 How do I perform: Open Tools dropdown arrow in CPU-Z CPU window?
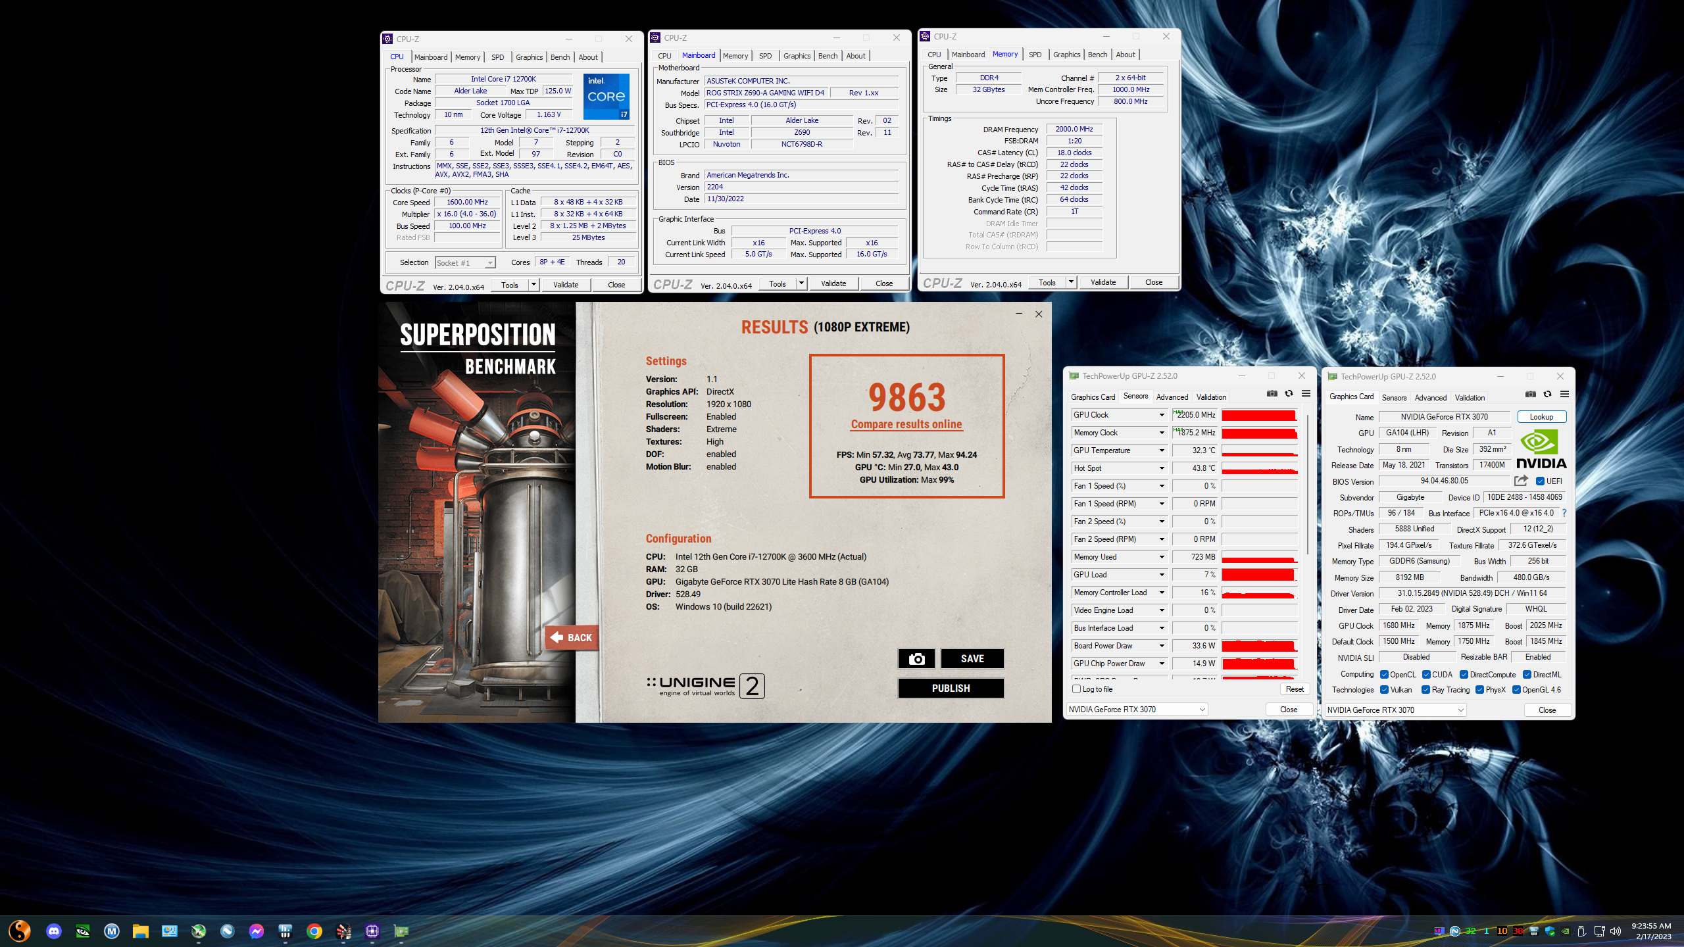533,285
